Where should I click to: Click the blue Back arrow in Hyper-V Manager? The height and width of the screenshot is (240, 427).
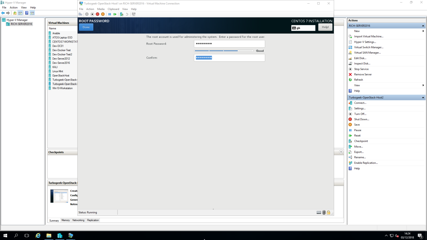(x=3, y=13)
